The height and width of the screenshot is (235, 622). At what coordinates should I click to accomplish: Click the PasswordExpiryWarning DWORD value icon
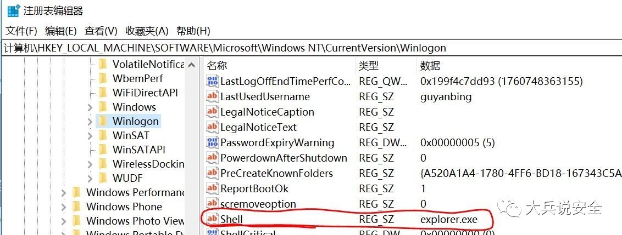click(212, 142)
